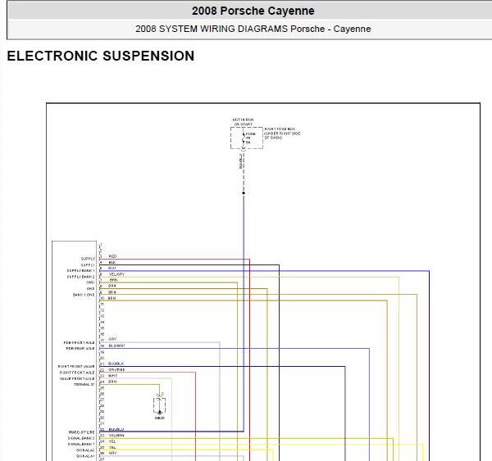Click the "FOR FRONT AXLE" pin description
The width and height of the screenshot is (492, 461).
tap(79, 342)
